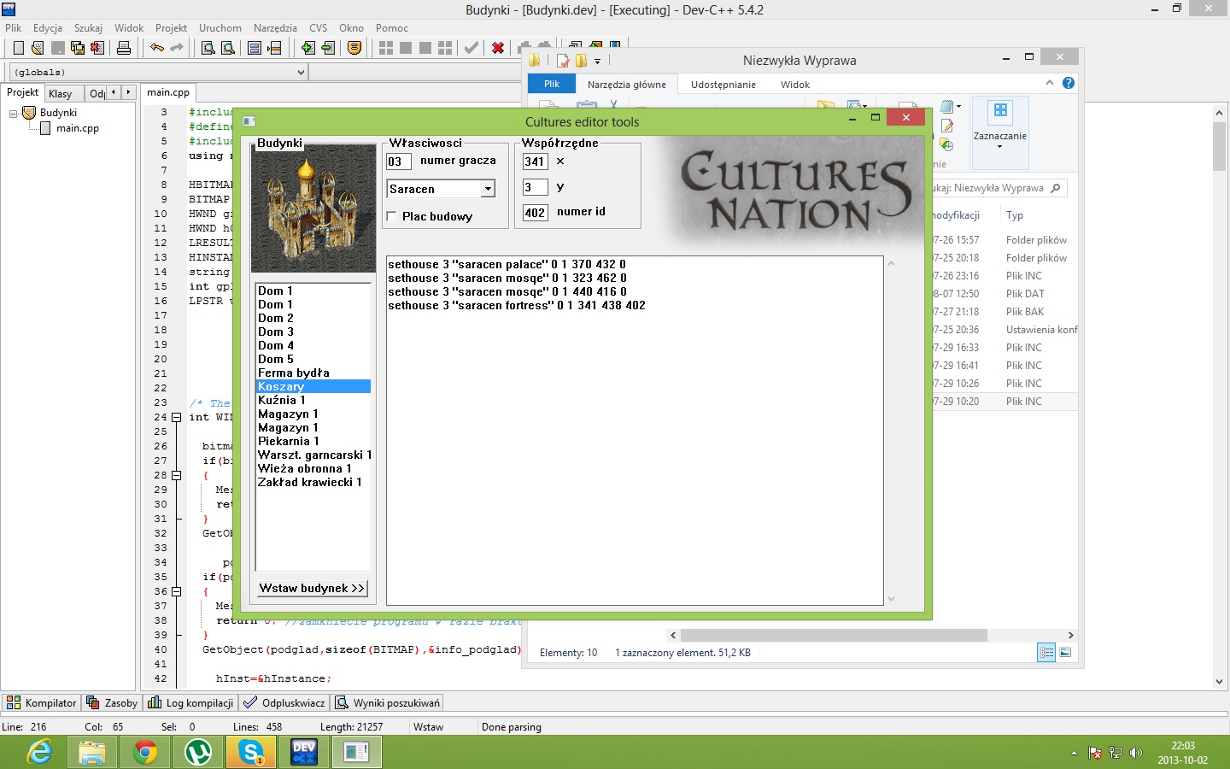Collapse code fold marker at line 24
The height and width of the screenshot is (769, 1230).
pos(177,417)
